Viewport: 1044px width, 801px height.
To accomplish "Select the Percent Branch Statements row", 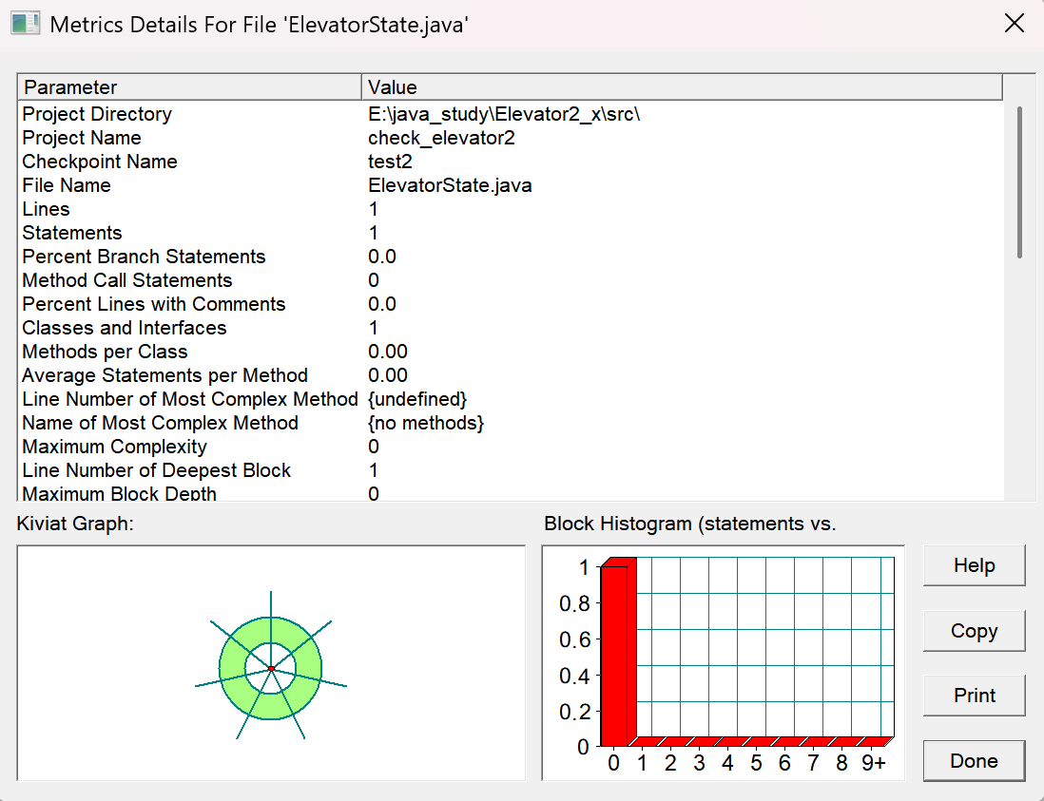I will [512, 257].
